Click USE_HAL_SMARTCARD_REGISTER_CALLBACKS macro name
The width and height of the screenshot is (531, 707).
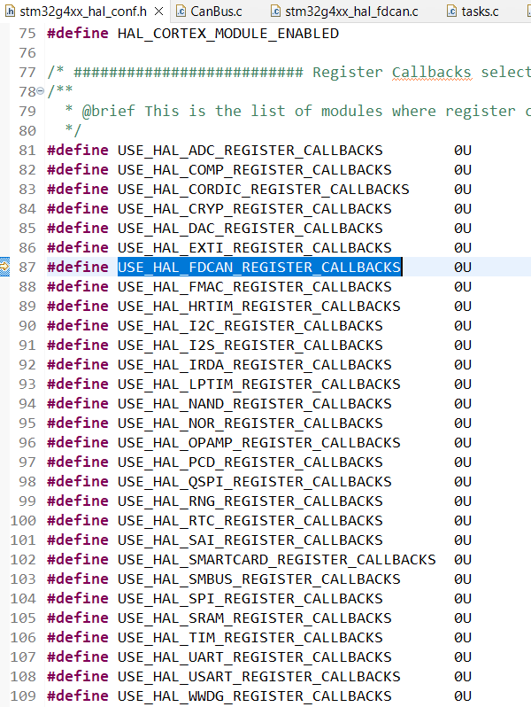point(276,560)
